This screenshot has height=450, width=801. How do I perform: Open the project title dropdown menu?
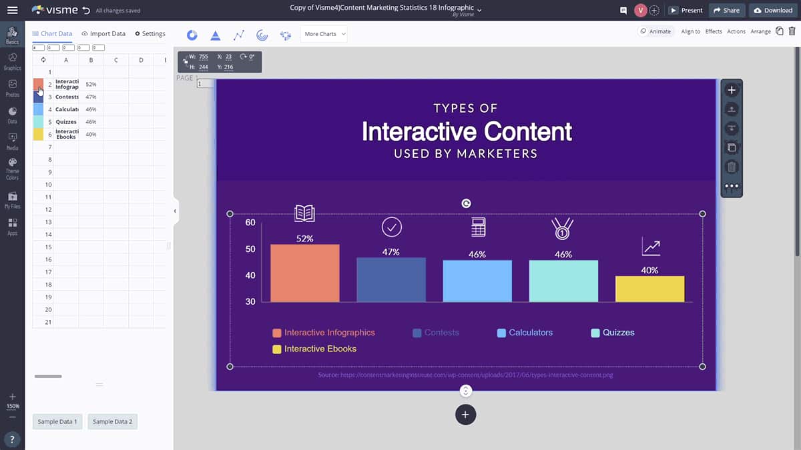478,9
